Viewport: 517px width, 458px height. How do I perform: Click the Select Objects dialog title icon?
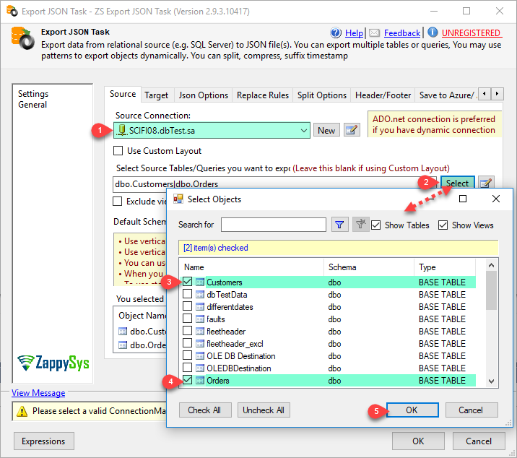click(178, 199)
